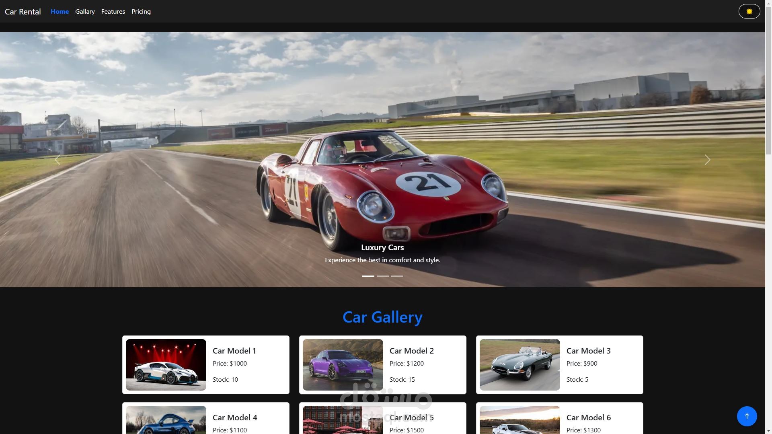Click the Car Model 5 title
The width and height of the screenshot is (772, 434).
pos(412,418)
